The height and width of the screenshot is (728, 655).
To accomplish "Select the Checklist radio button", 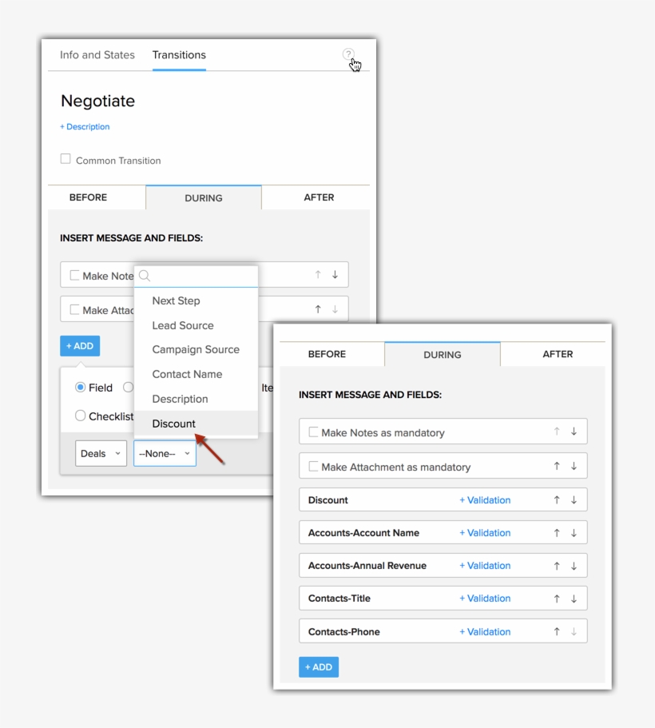I will click(x=82, y=416).
